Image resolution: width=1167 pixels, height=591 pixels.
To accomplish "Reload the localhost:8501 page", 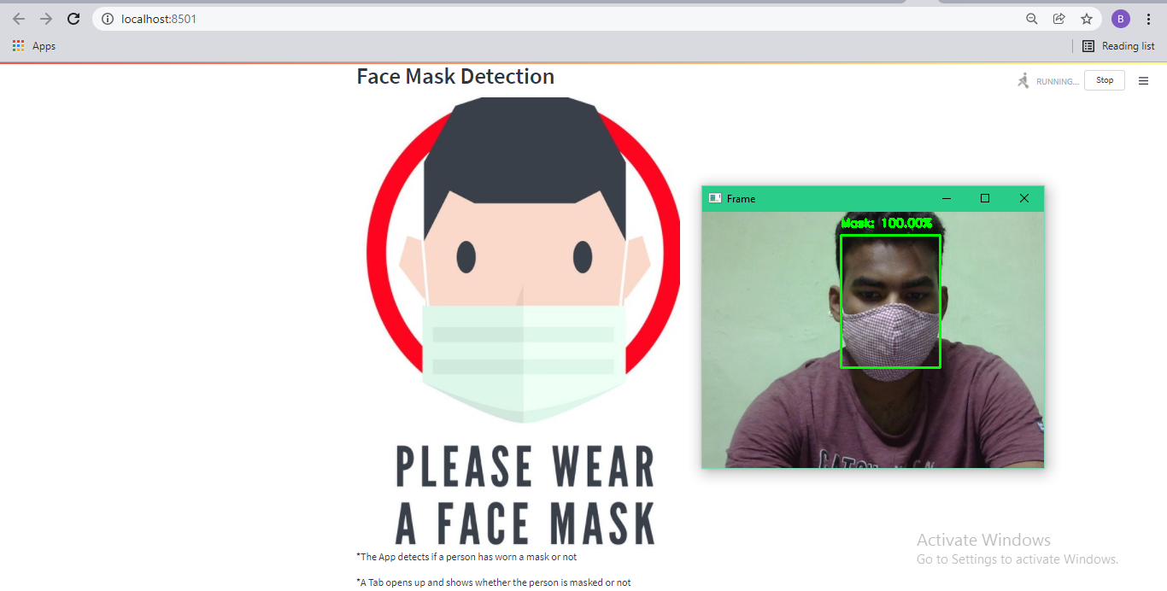I will tap(73, 18).
